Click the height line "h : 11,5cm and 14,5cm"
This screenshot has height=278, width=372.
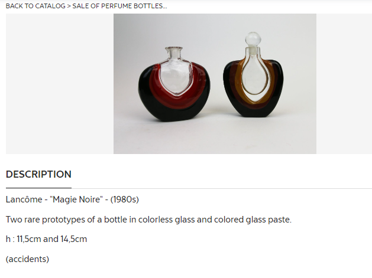coord(46,239)
